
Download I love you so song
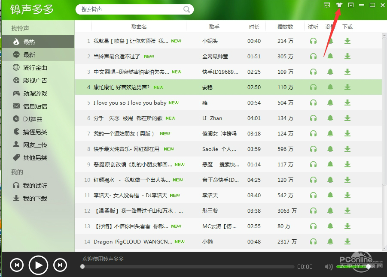pyautogui.click(x=347, y=102)
